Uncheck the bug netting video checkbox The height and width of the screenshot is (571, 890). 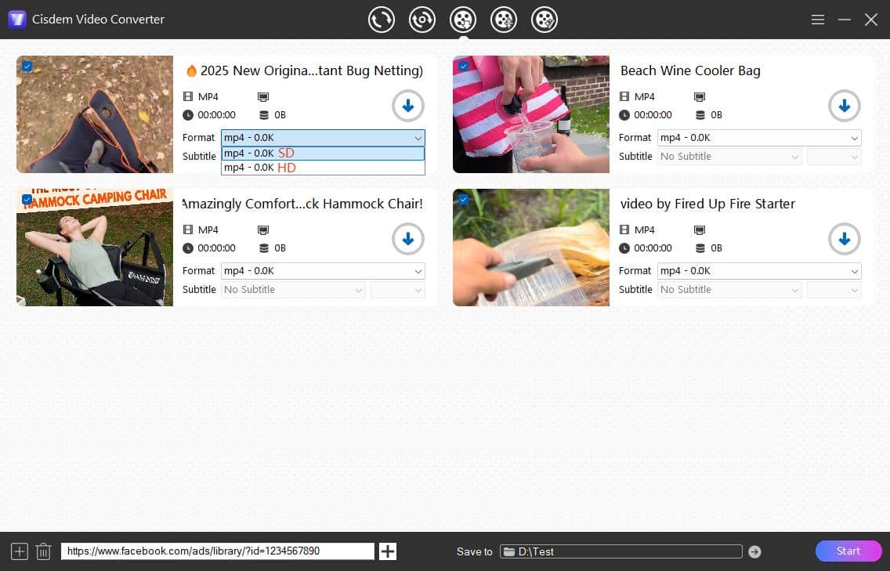tap(27, 66)
